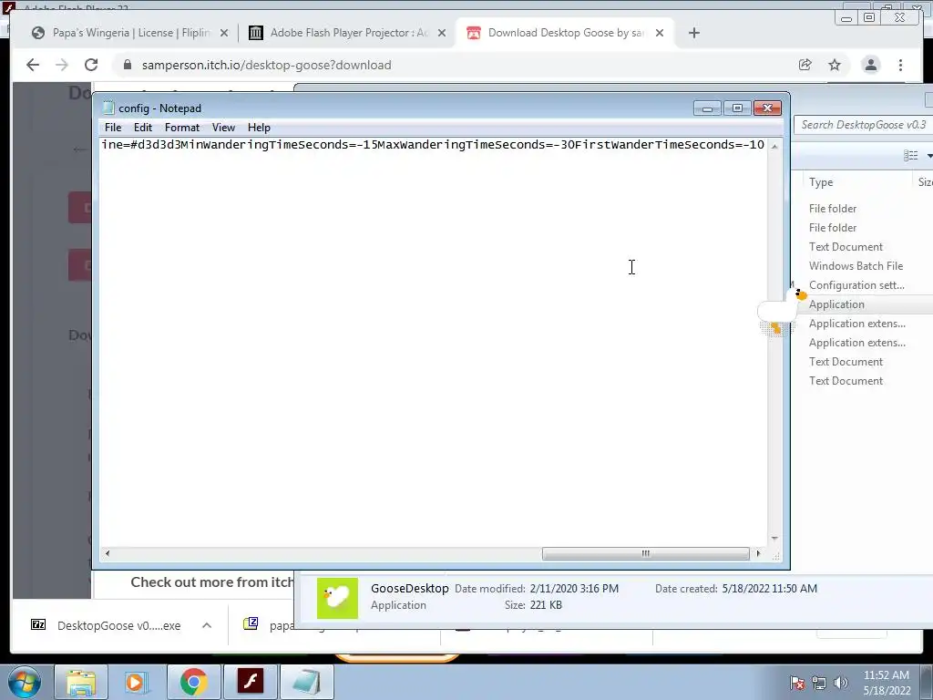Click Notepad horizontal scroll left arrow
Screen dimensions: 933x700
pos(108,553)
